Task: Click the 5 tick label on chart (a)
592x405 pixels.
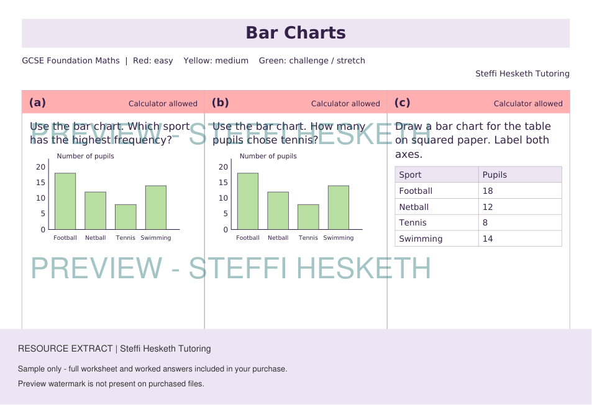Action: [x=43, y=214]
